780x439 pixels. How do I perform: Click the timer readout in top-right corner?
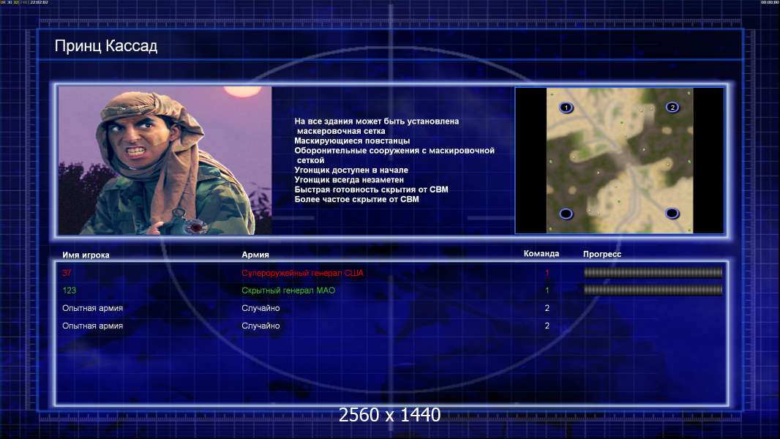770,2
